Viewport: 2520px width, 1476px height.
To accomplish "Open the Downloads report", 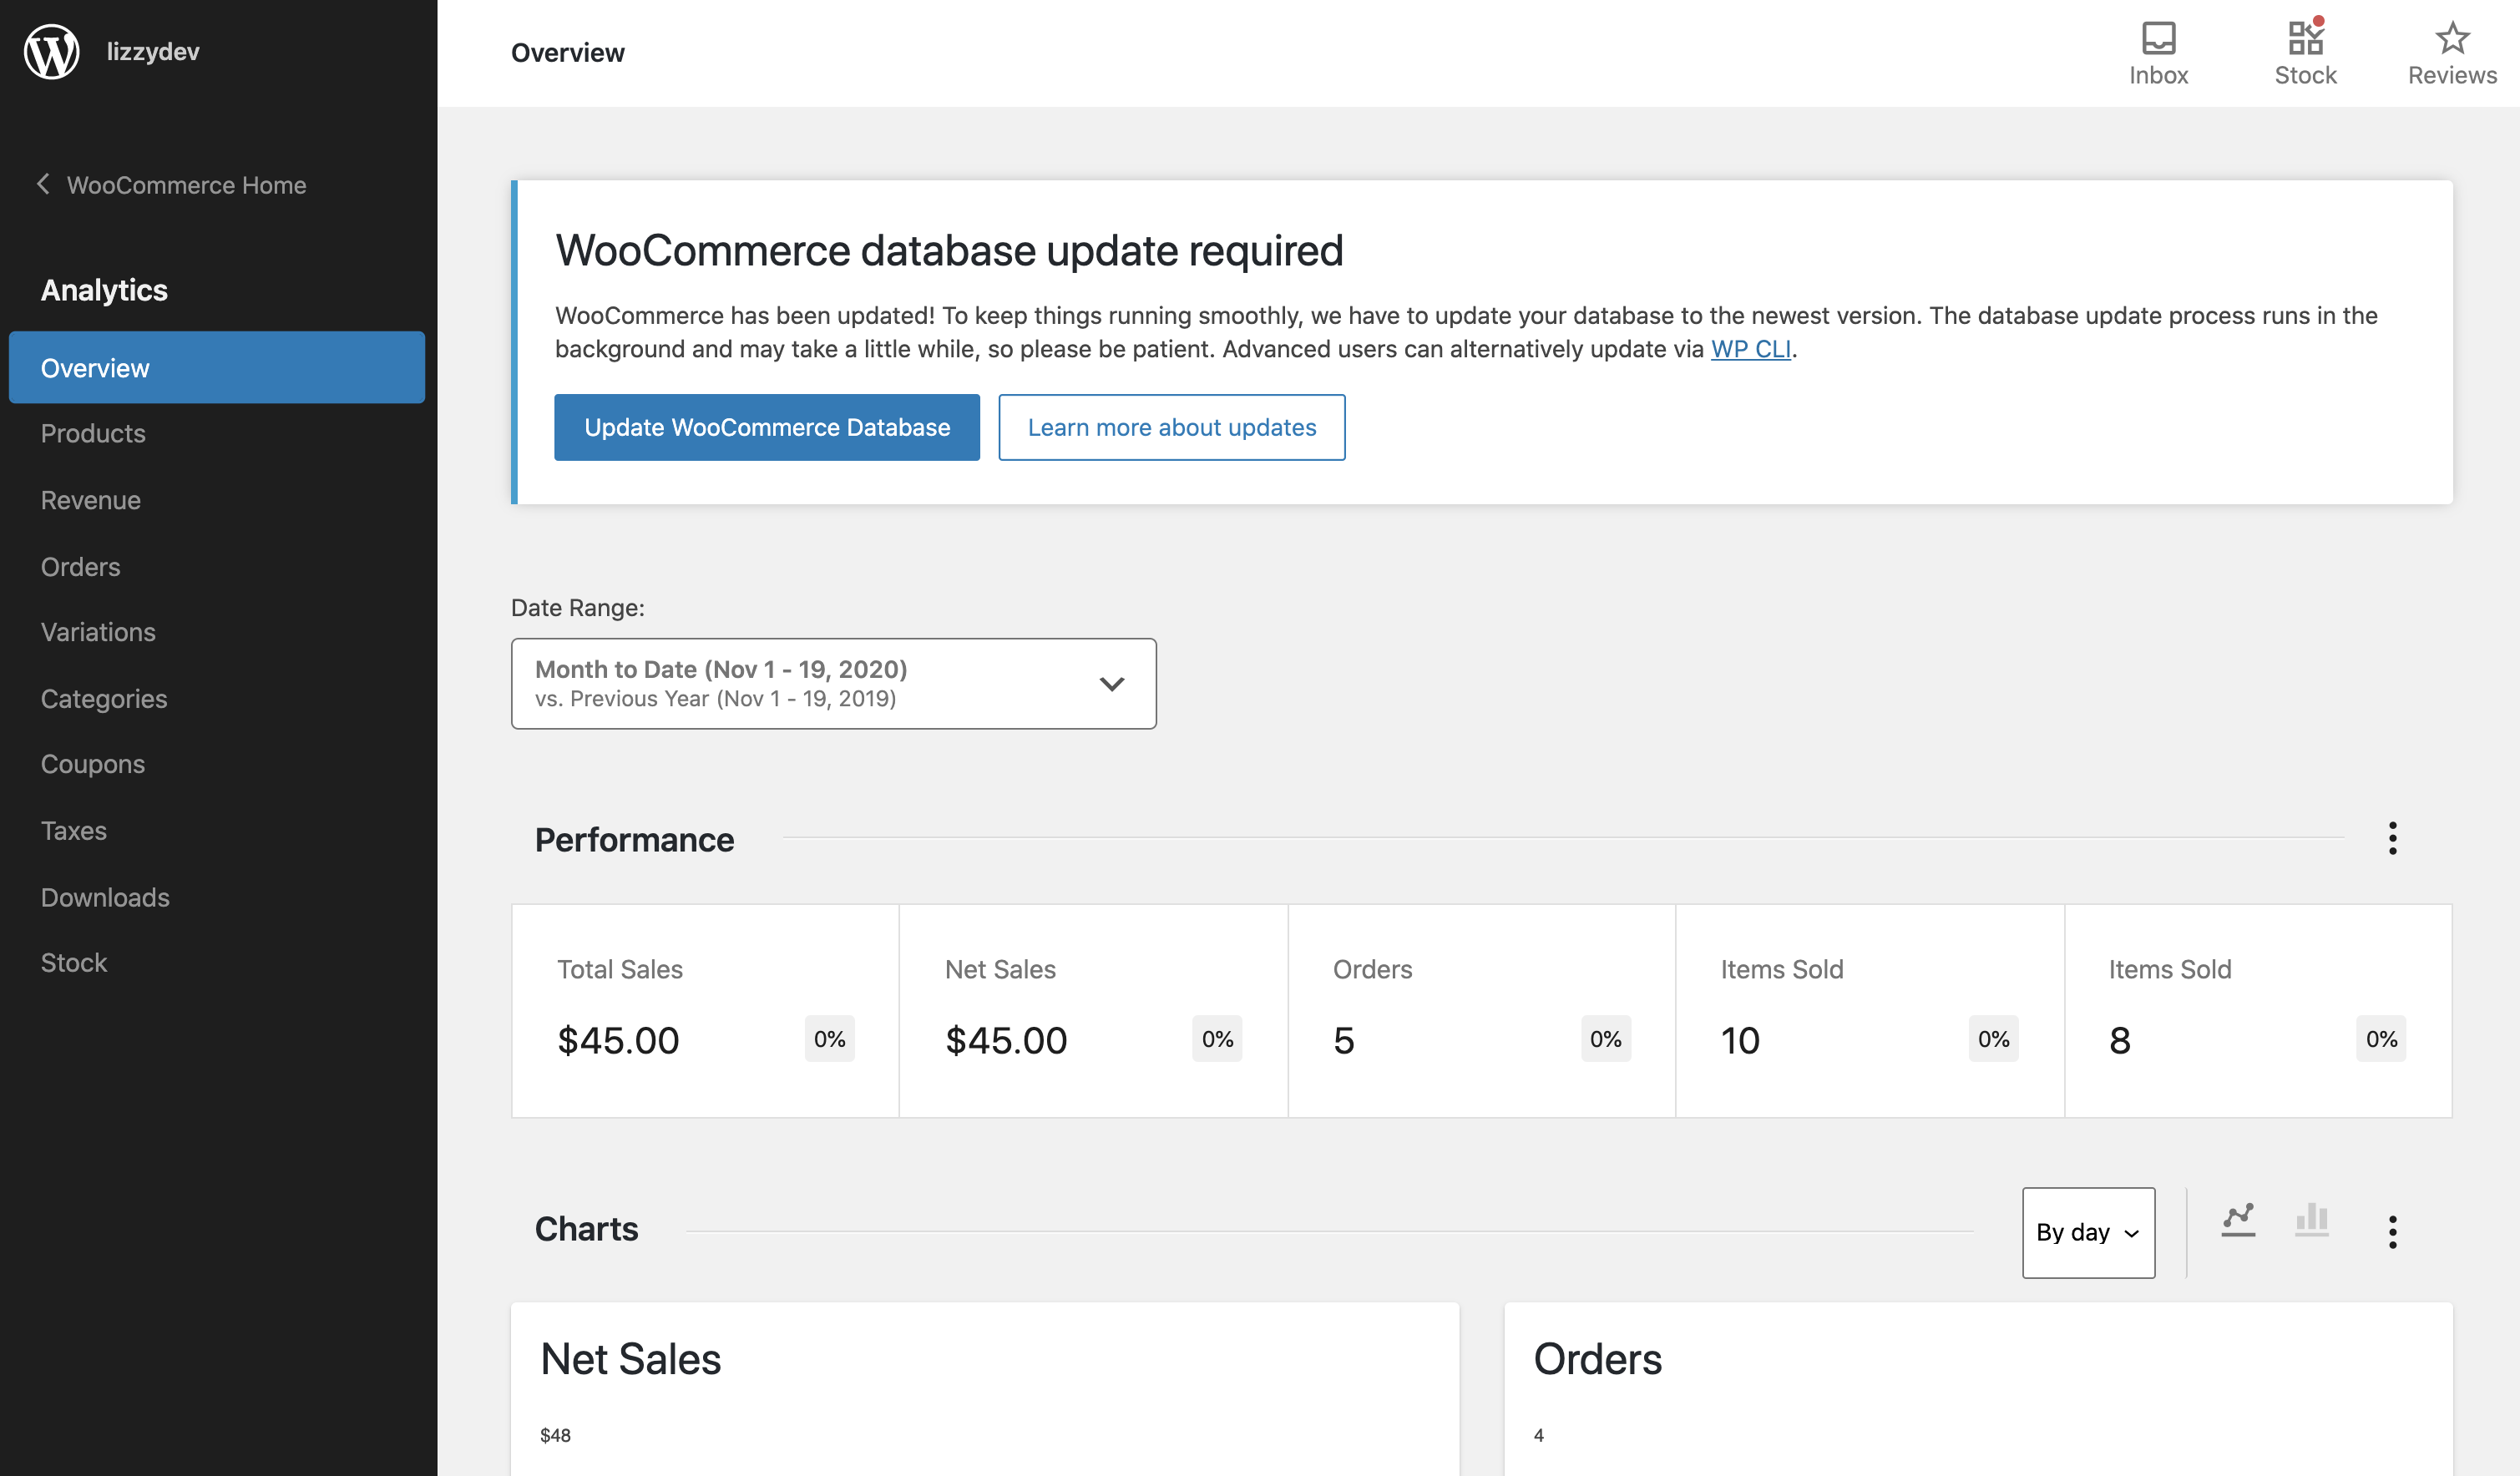I will pyautogui.click(x=105, y=897).
